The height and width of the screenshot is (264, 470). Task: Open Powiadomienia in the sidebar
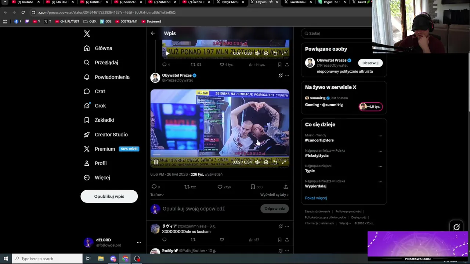point(106,77)
